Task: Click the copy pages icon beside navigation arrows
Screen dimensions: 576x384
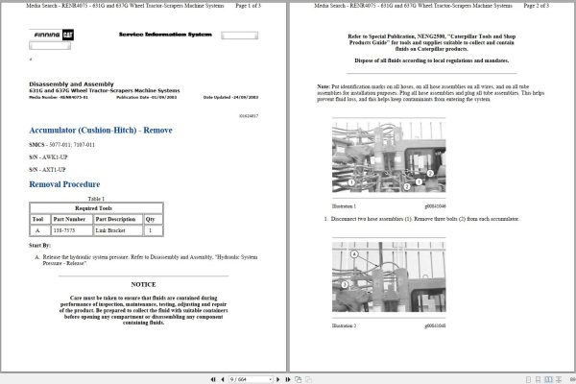Action: [x=298, y=379]
